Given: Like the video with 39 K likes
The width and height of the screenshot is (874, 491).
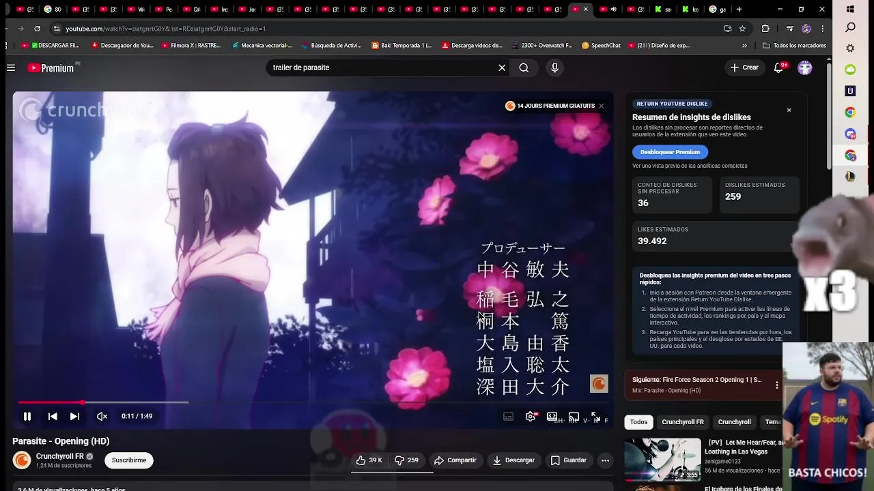Looking at the screenshot, I should point(369,460).
